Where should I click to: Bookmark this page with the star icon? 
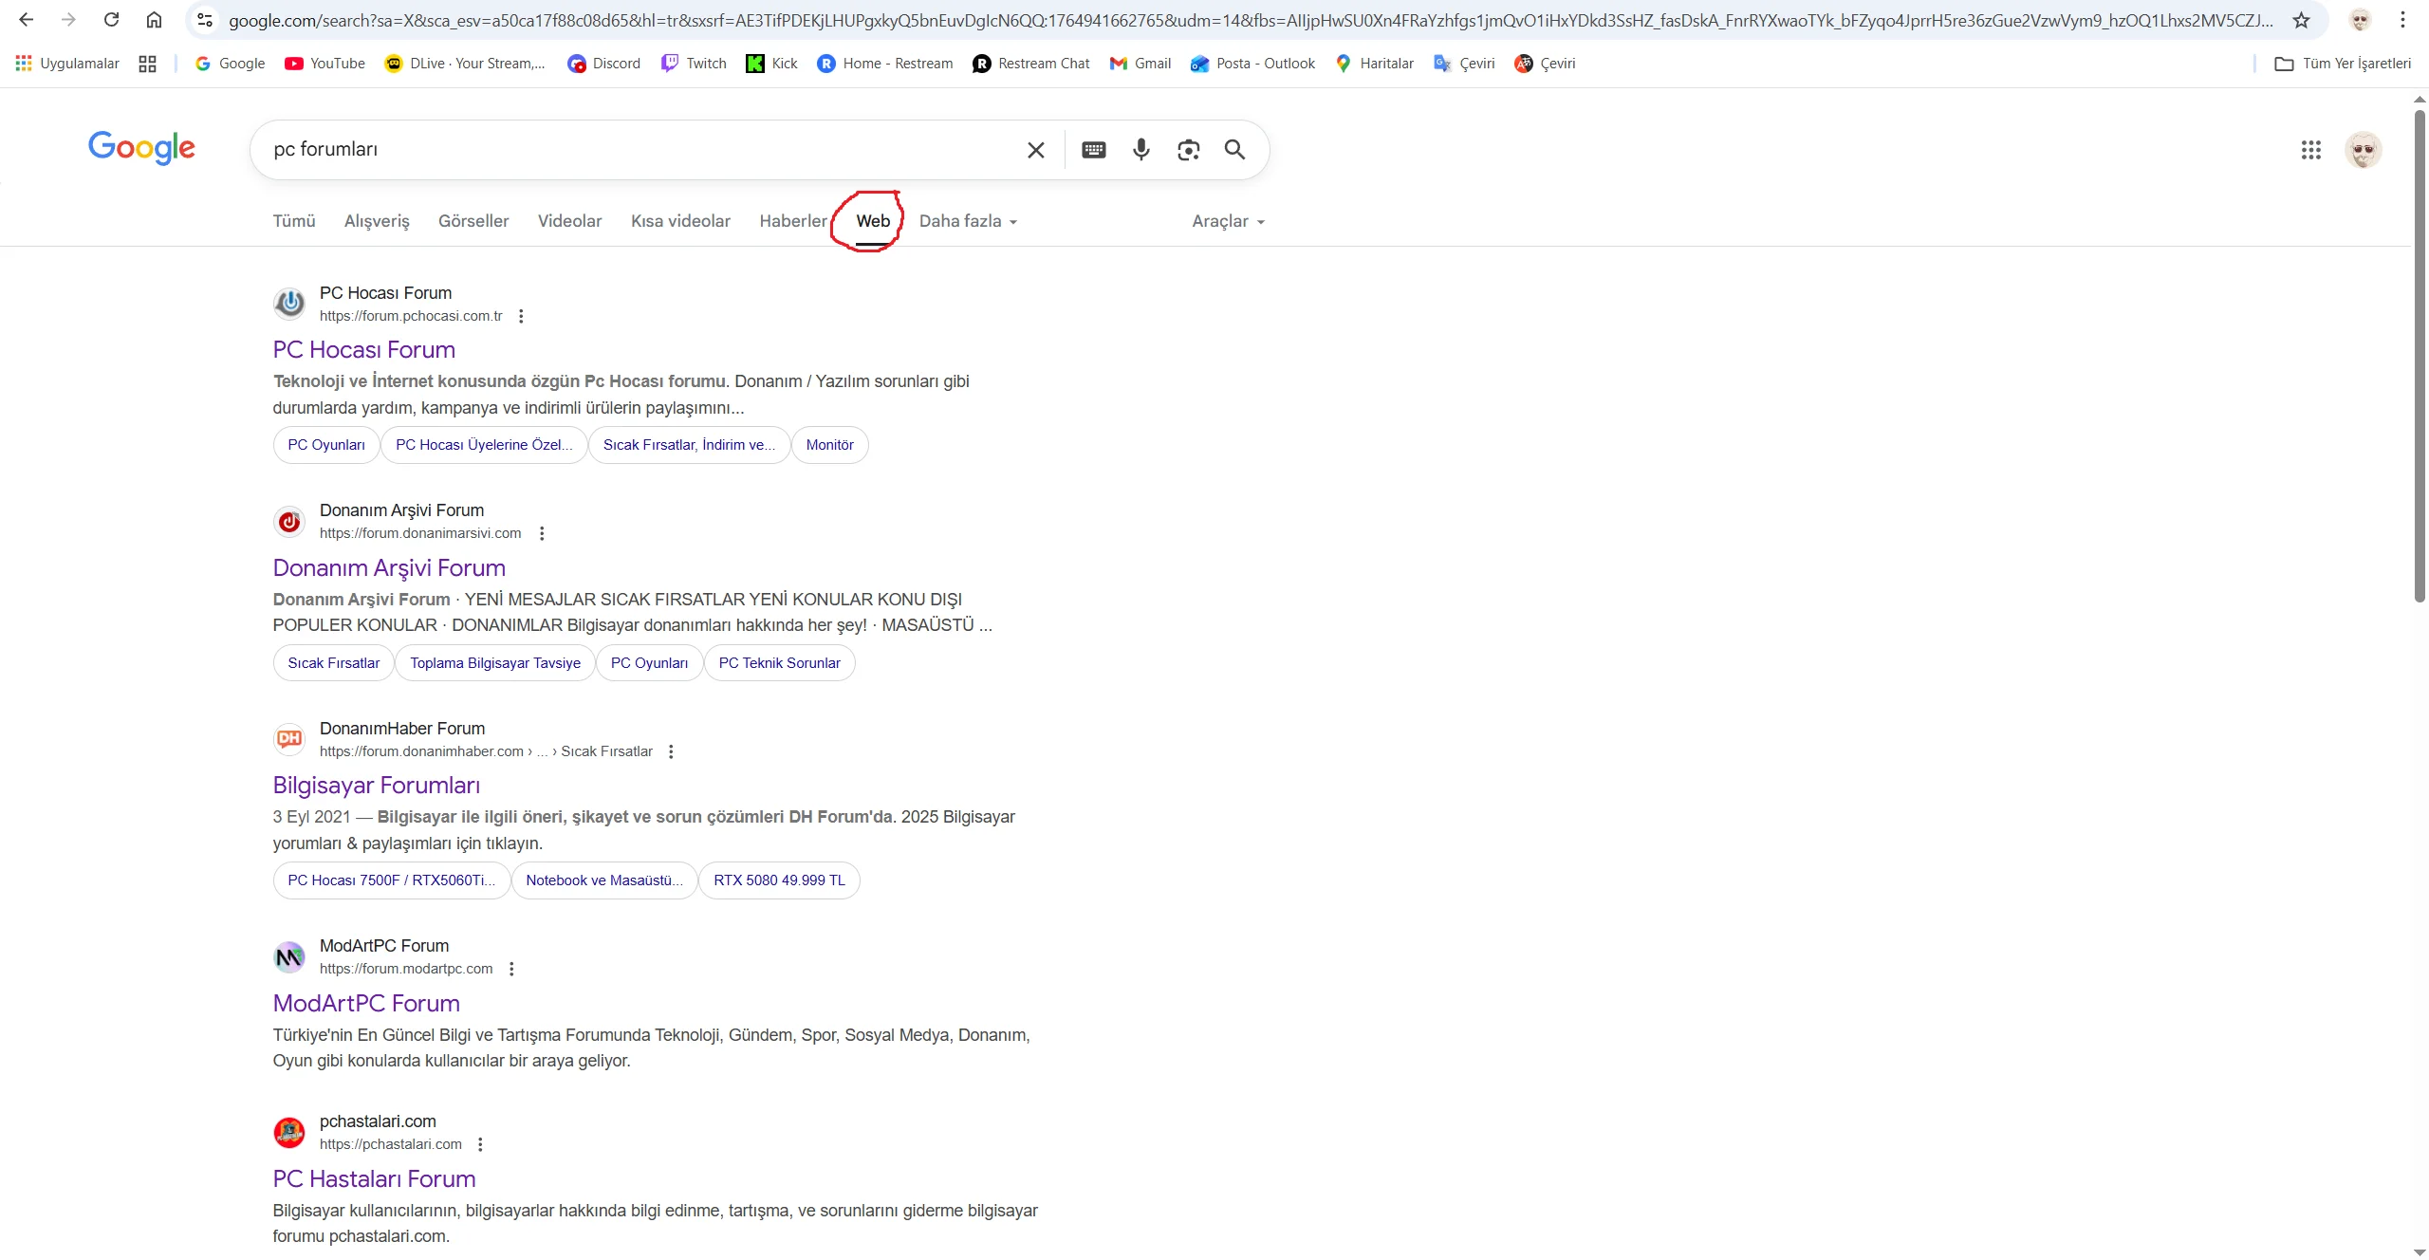coord(2301,20)
